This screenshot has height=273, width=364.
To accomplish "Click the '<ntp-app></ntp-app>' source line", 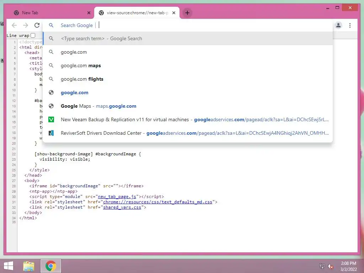I will pos(53,191).
